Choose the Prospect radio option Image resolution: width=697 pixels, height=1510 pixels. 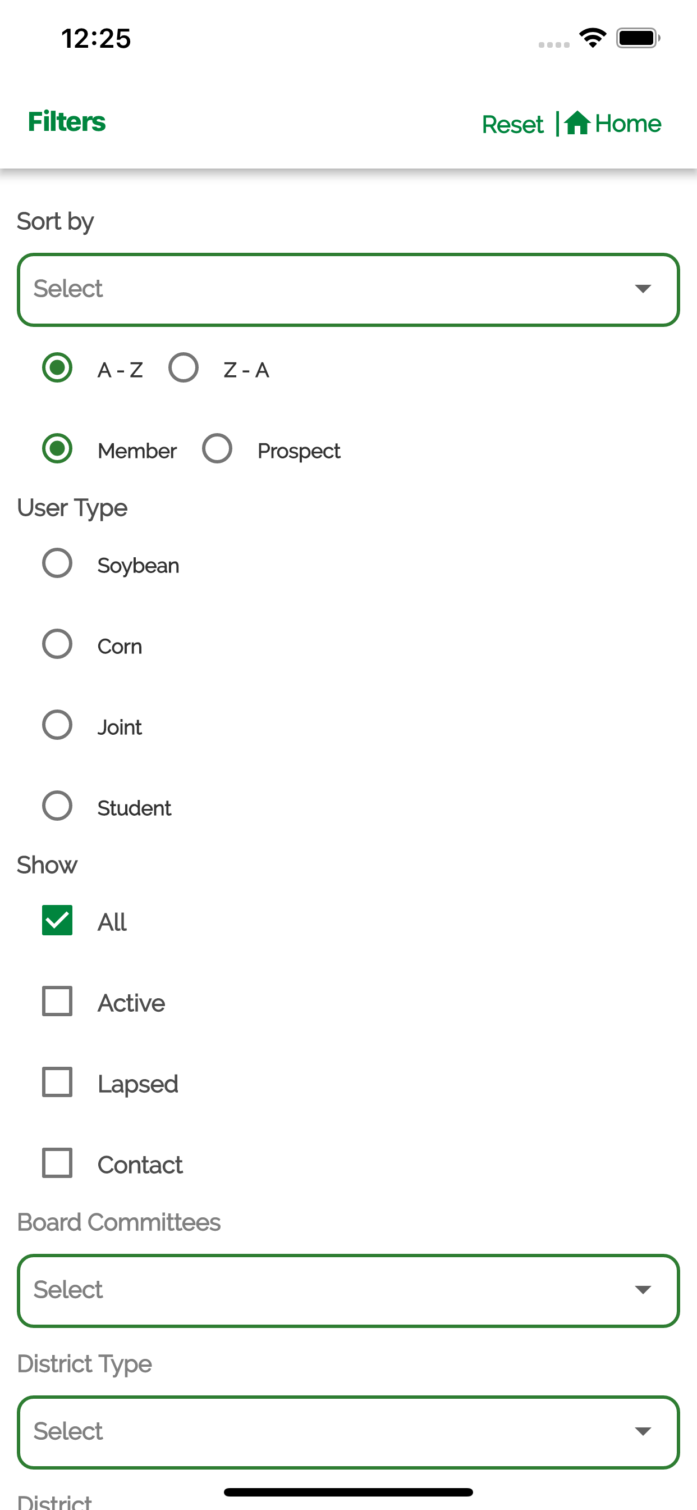[x=217, y=448]
